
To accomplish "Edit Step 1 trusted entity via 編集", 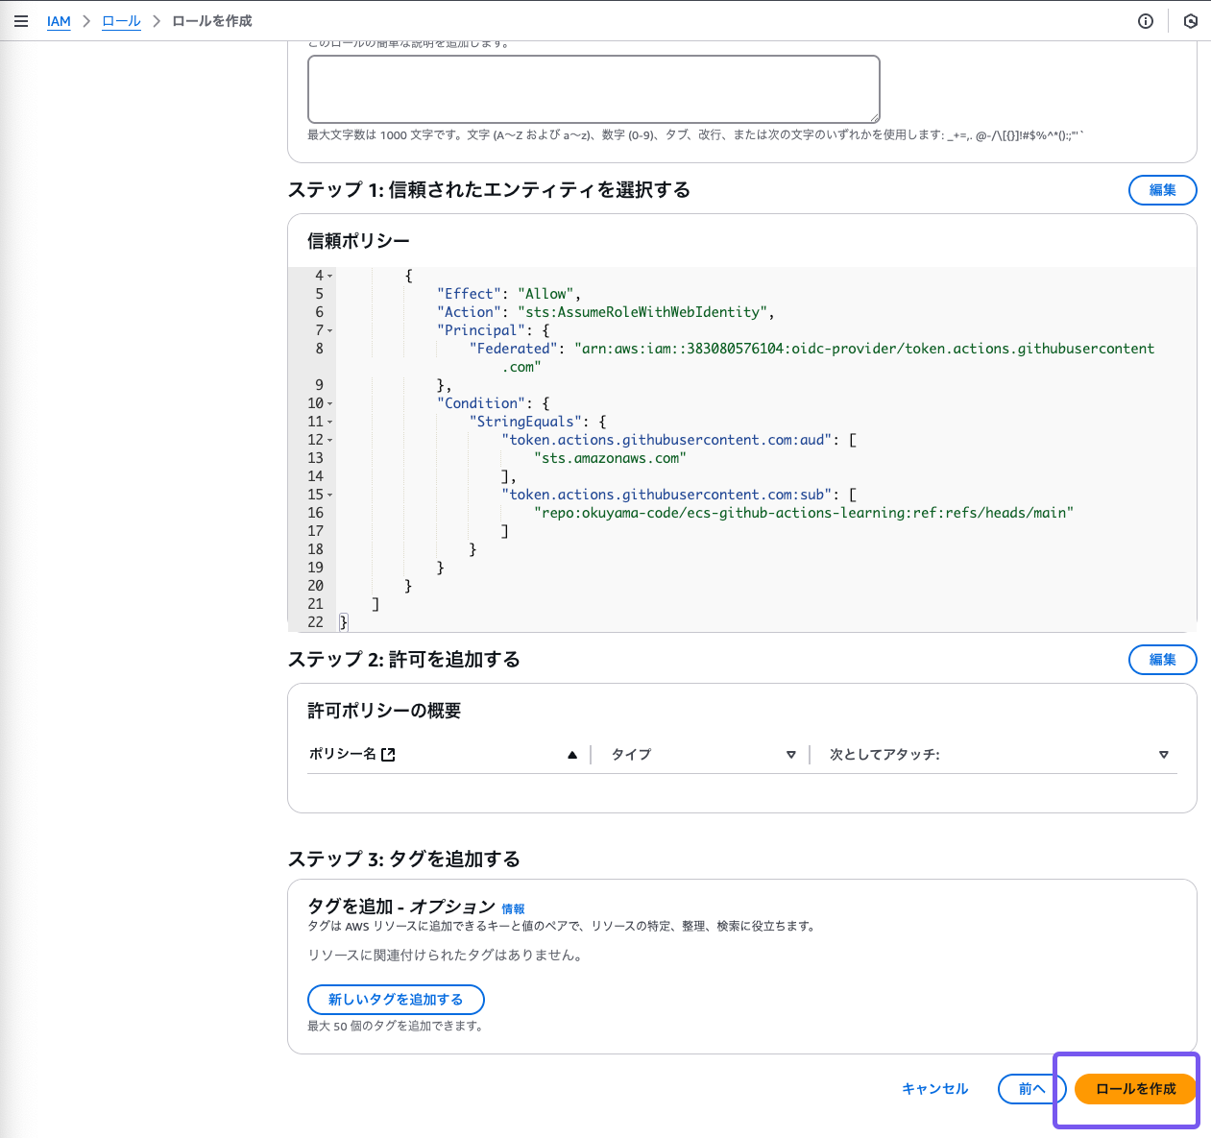I will point(1162,190).
